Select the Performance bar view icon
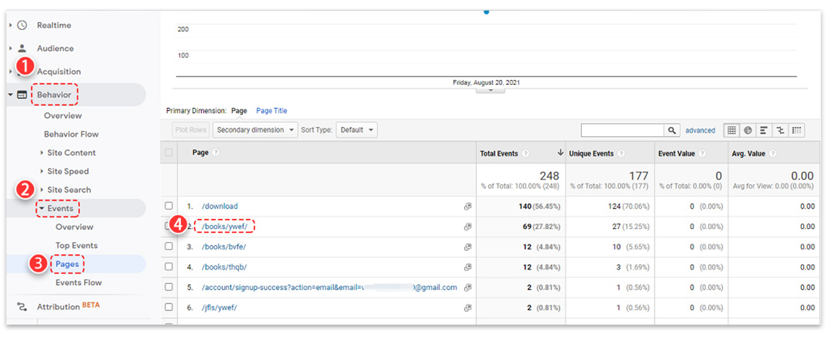828x338 pixels. click(x=764, y=130)
